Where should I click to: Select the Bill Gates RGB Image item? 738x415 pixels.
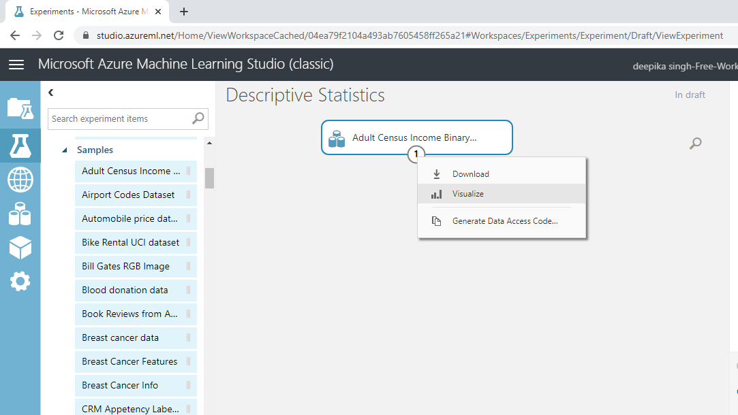click(136, 267)
